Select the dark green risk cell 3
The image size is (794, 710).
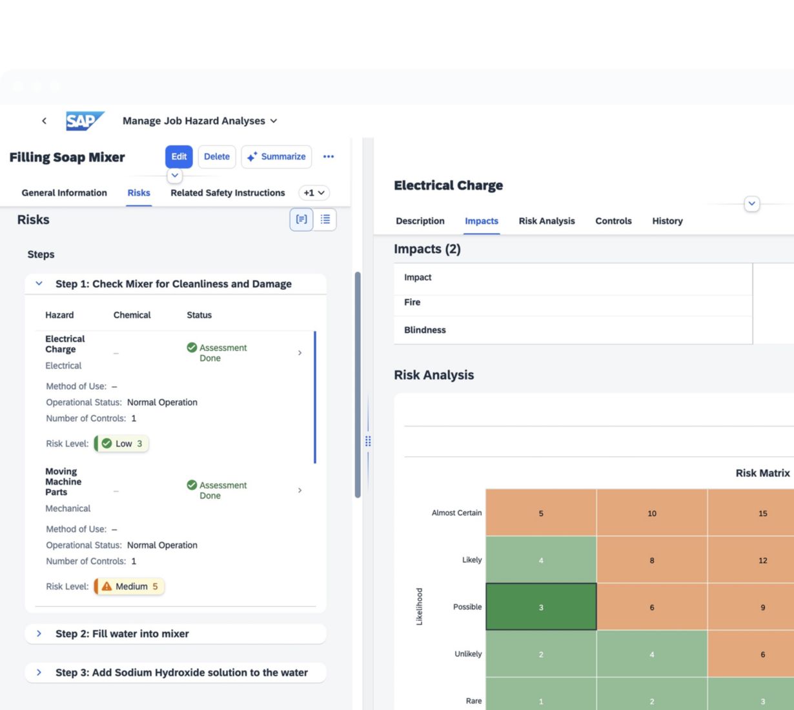pos(541,607)
